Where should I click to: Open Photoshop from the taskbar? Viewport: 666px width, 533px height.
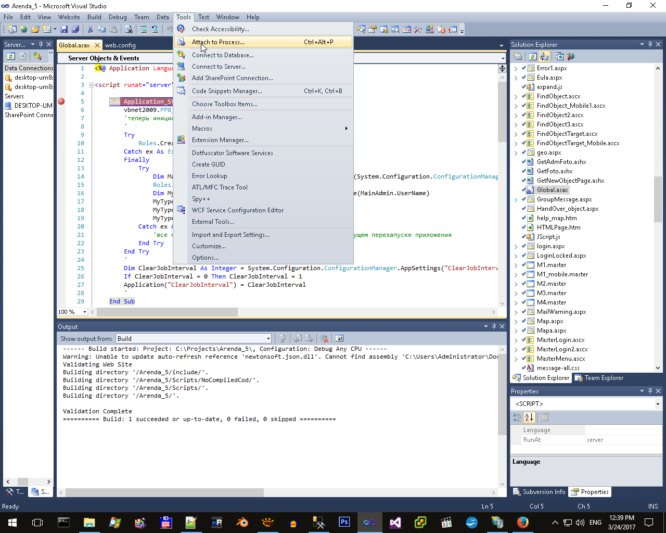[x=344, y=523]
